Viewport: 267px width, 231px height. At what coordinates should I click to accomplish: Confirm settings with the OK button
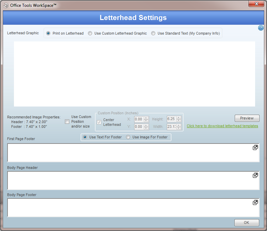click(247, 223)
